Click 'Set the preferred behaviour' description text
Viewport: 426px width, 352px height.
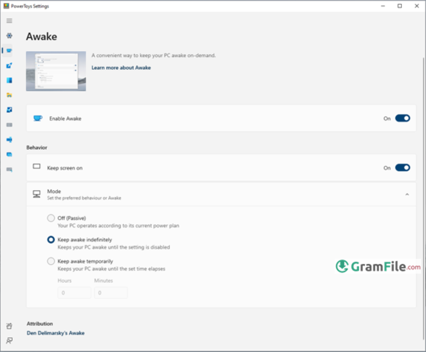84,198
